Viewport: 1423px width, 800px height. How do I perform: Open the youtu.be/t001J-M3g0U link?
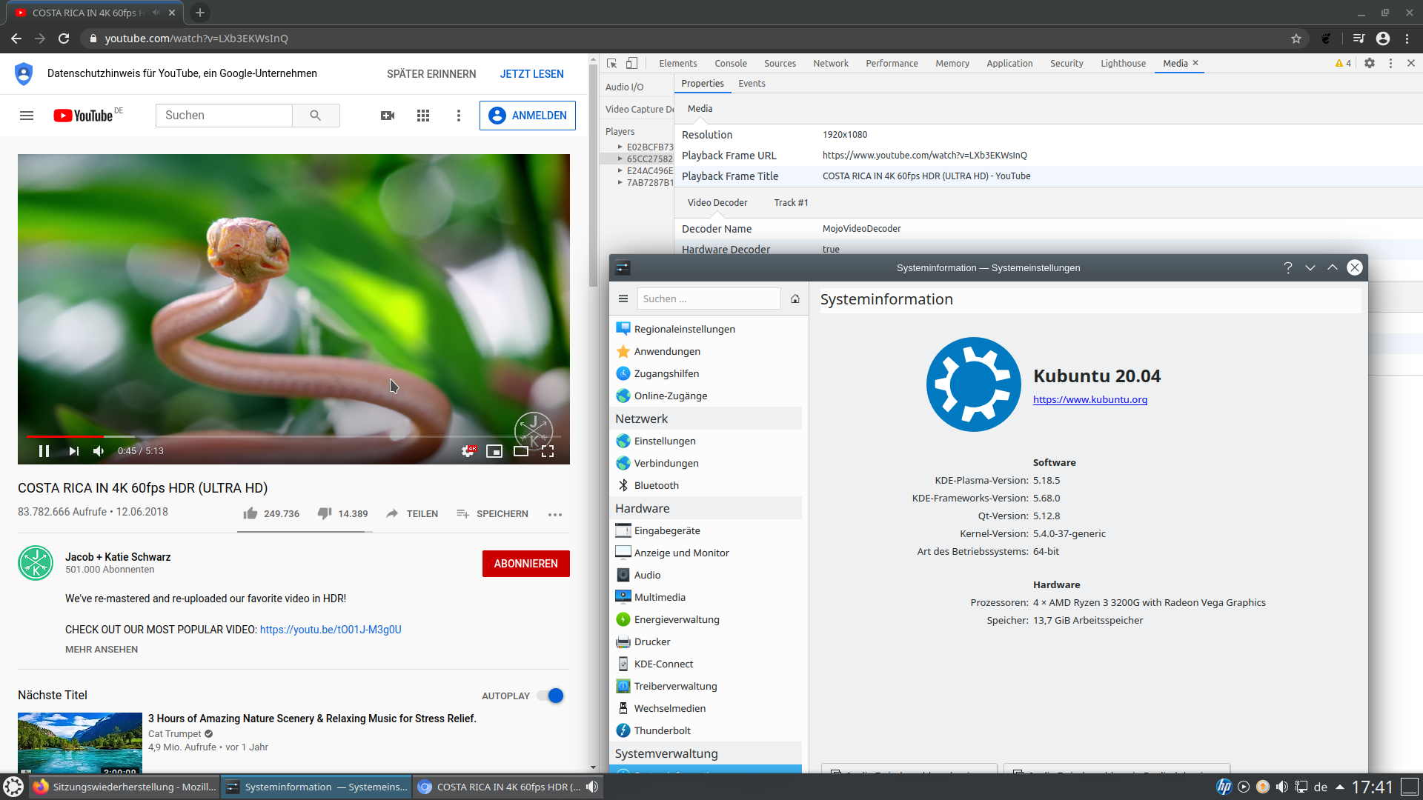pos(331,630)
